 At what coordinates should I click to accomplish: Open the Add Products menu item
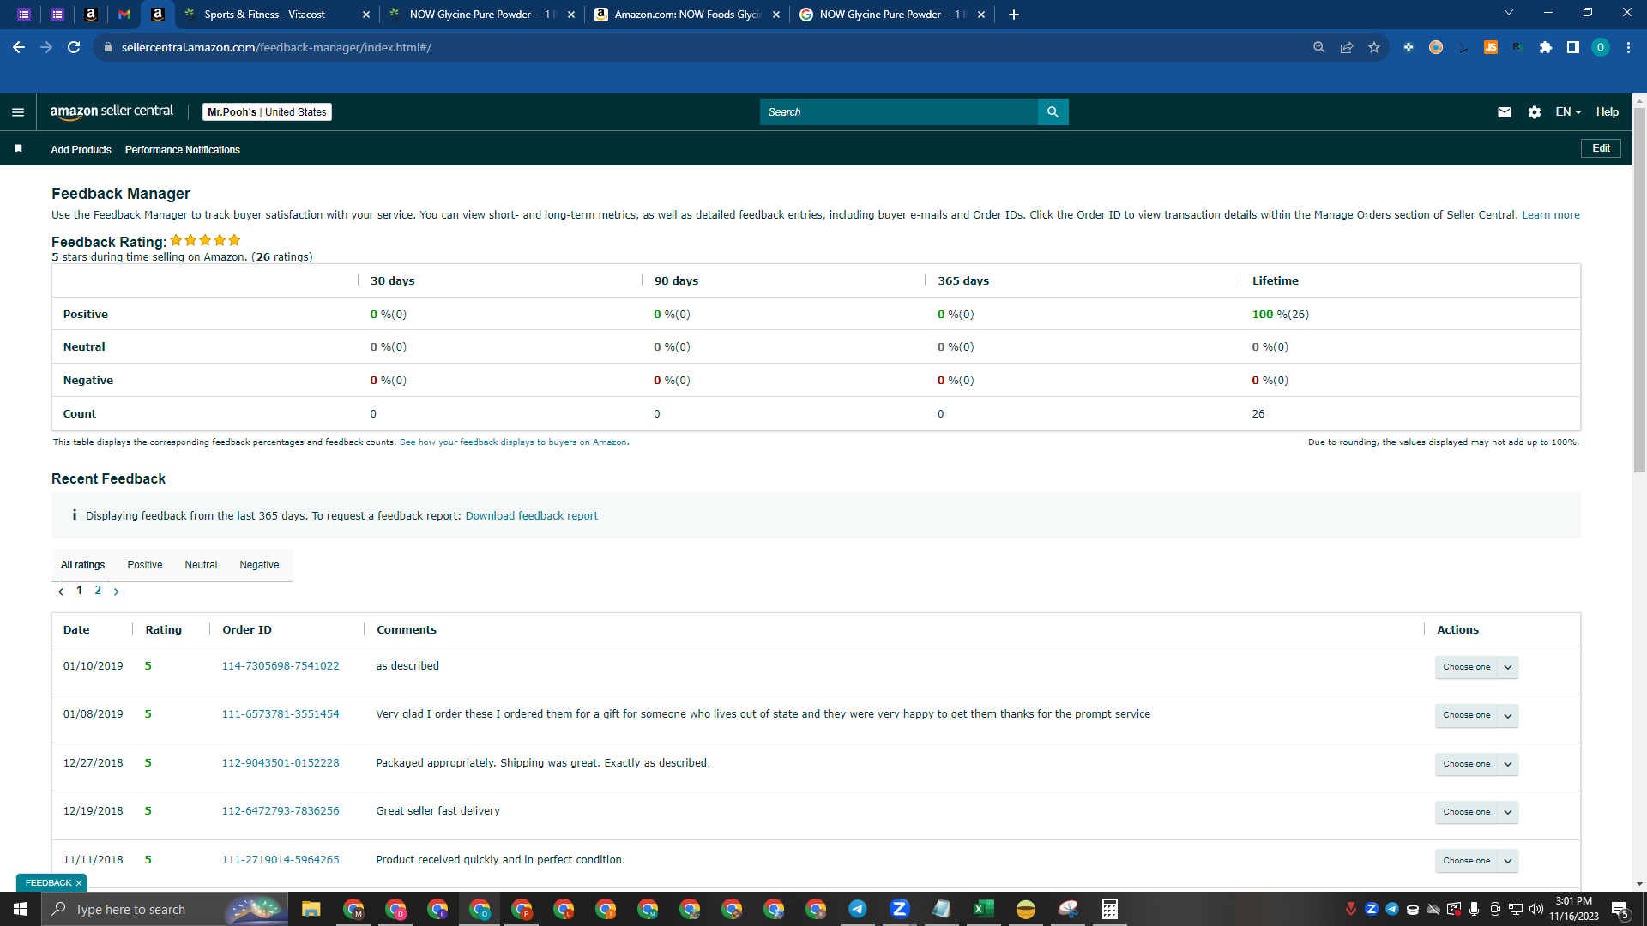(81, 150)
